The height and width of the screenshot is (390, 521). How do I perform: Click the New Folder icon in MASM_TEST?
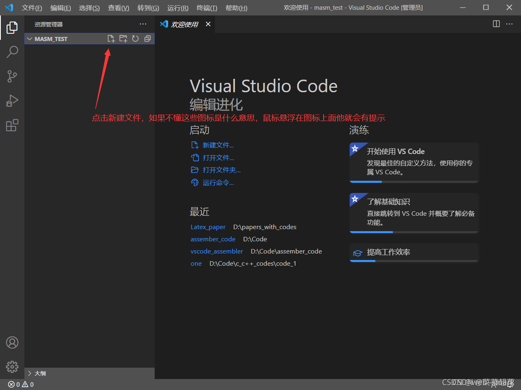123,39
